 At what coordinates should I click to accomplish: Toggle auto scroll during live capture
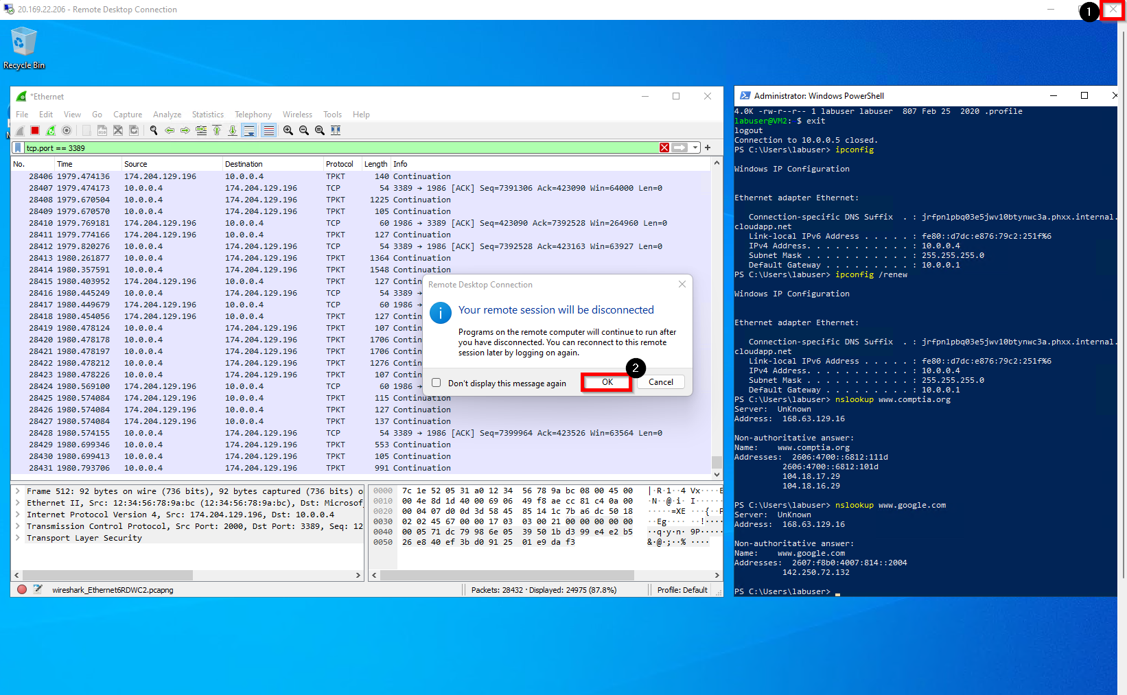pos(249,130)
